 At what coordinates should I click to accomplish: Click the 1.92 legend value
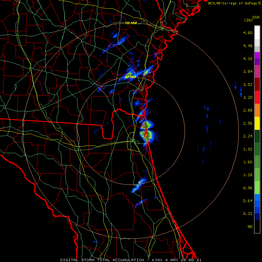point(248,149)
